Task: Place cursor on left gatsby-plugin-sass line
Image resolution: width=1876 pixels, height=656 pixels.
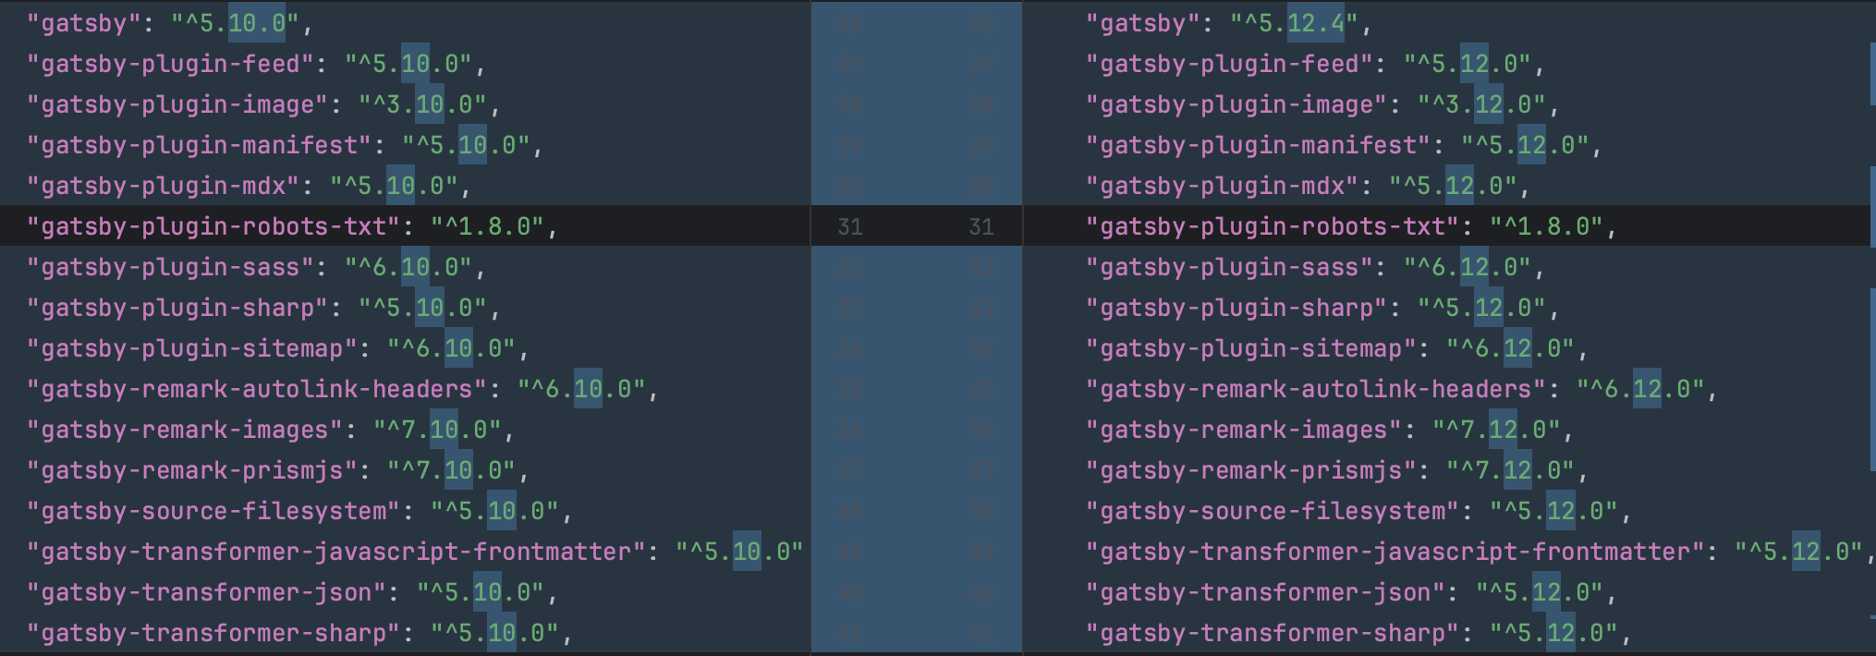Action: (405, 267)
